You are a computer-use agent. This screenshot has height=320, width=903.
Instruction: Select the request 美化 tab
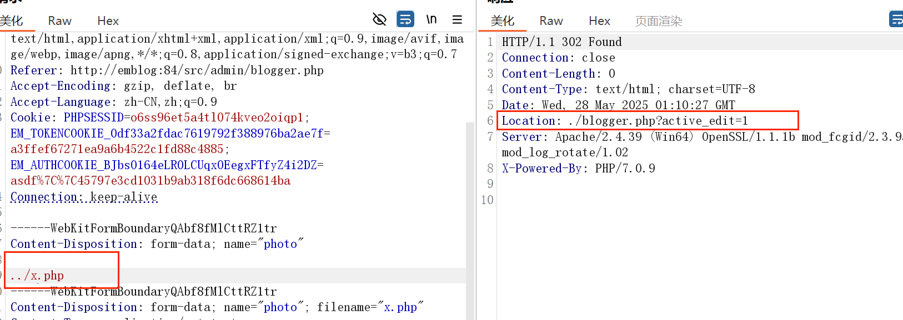click(x=12, y=21)
